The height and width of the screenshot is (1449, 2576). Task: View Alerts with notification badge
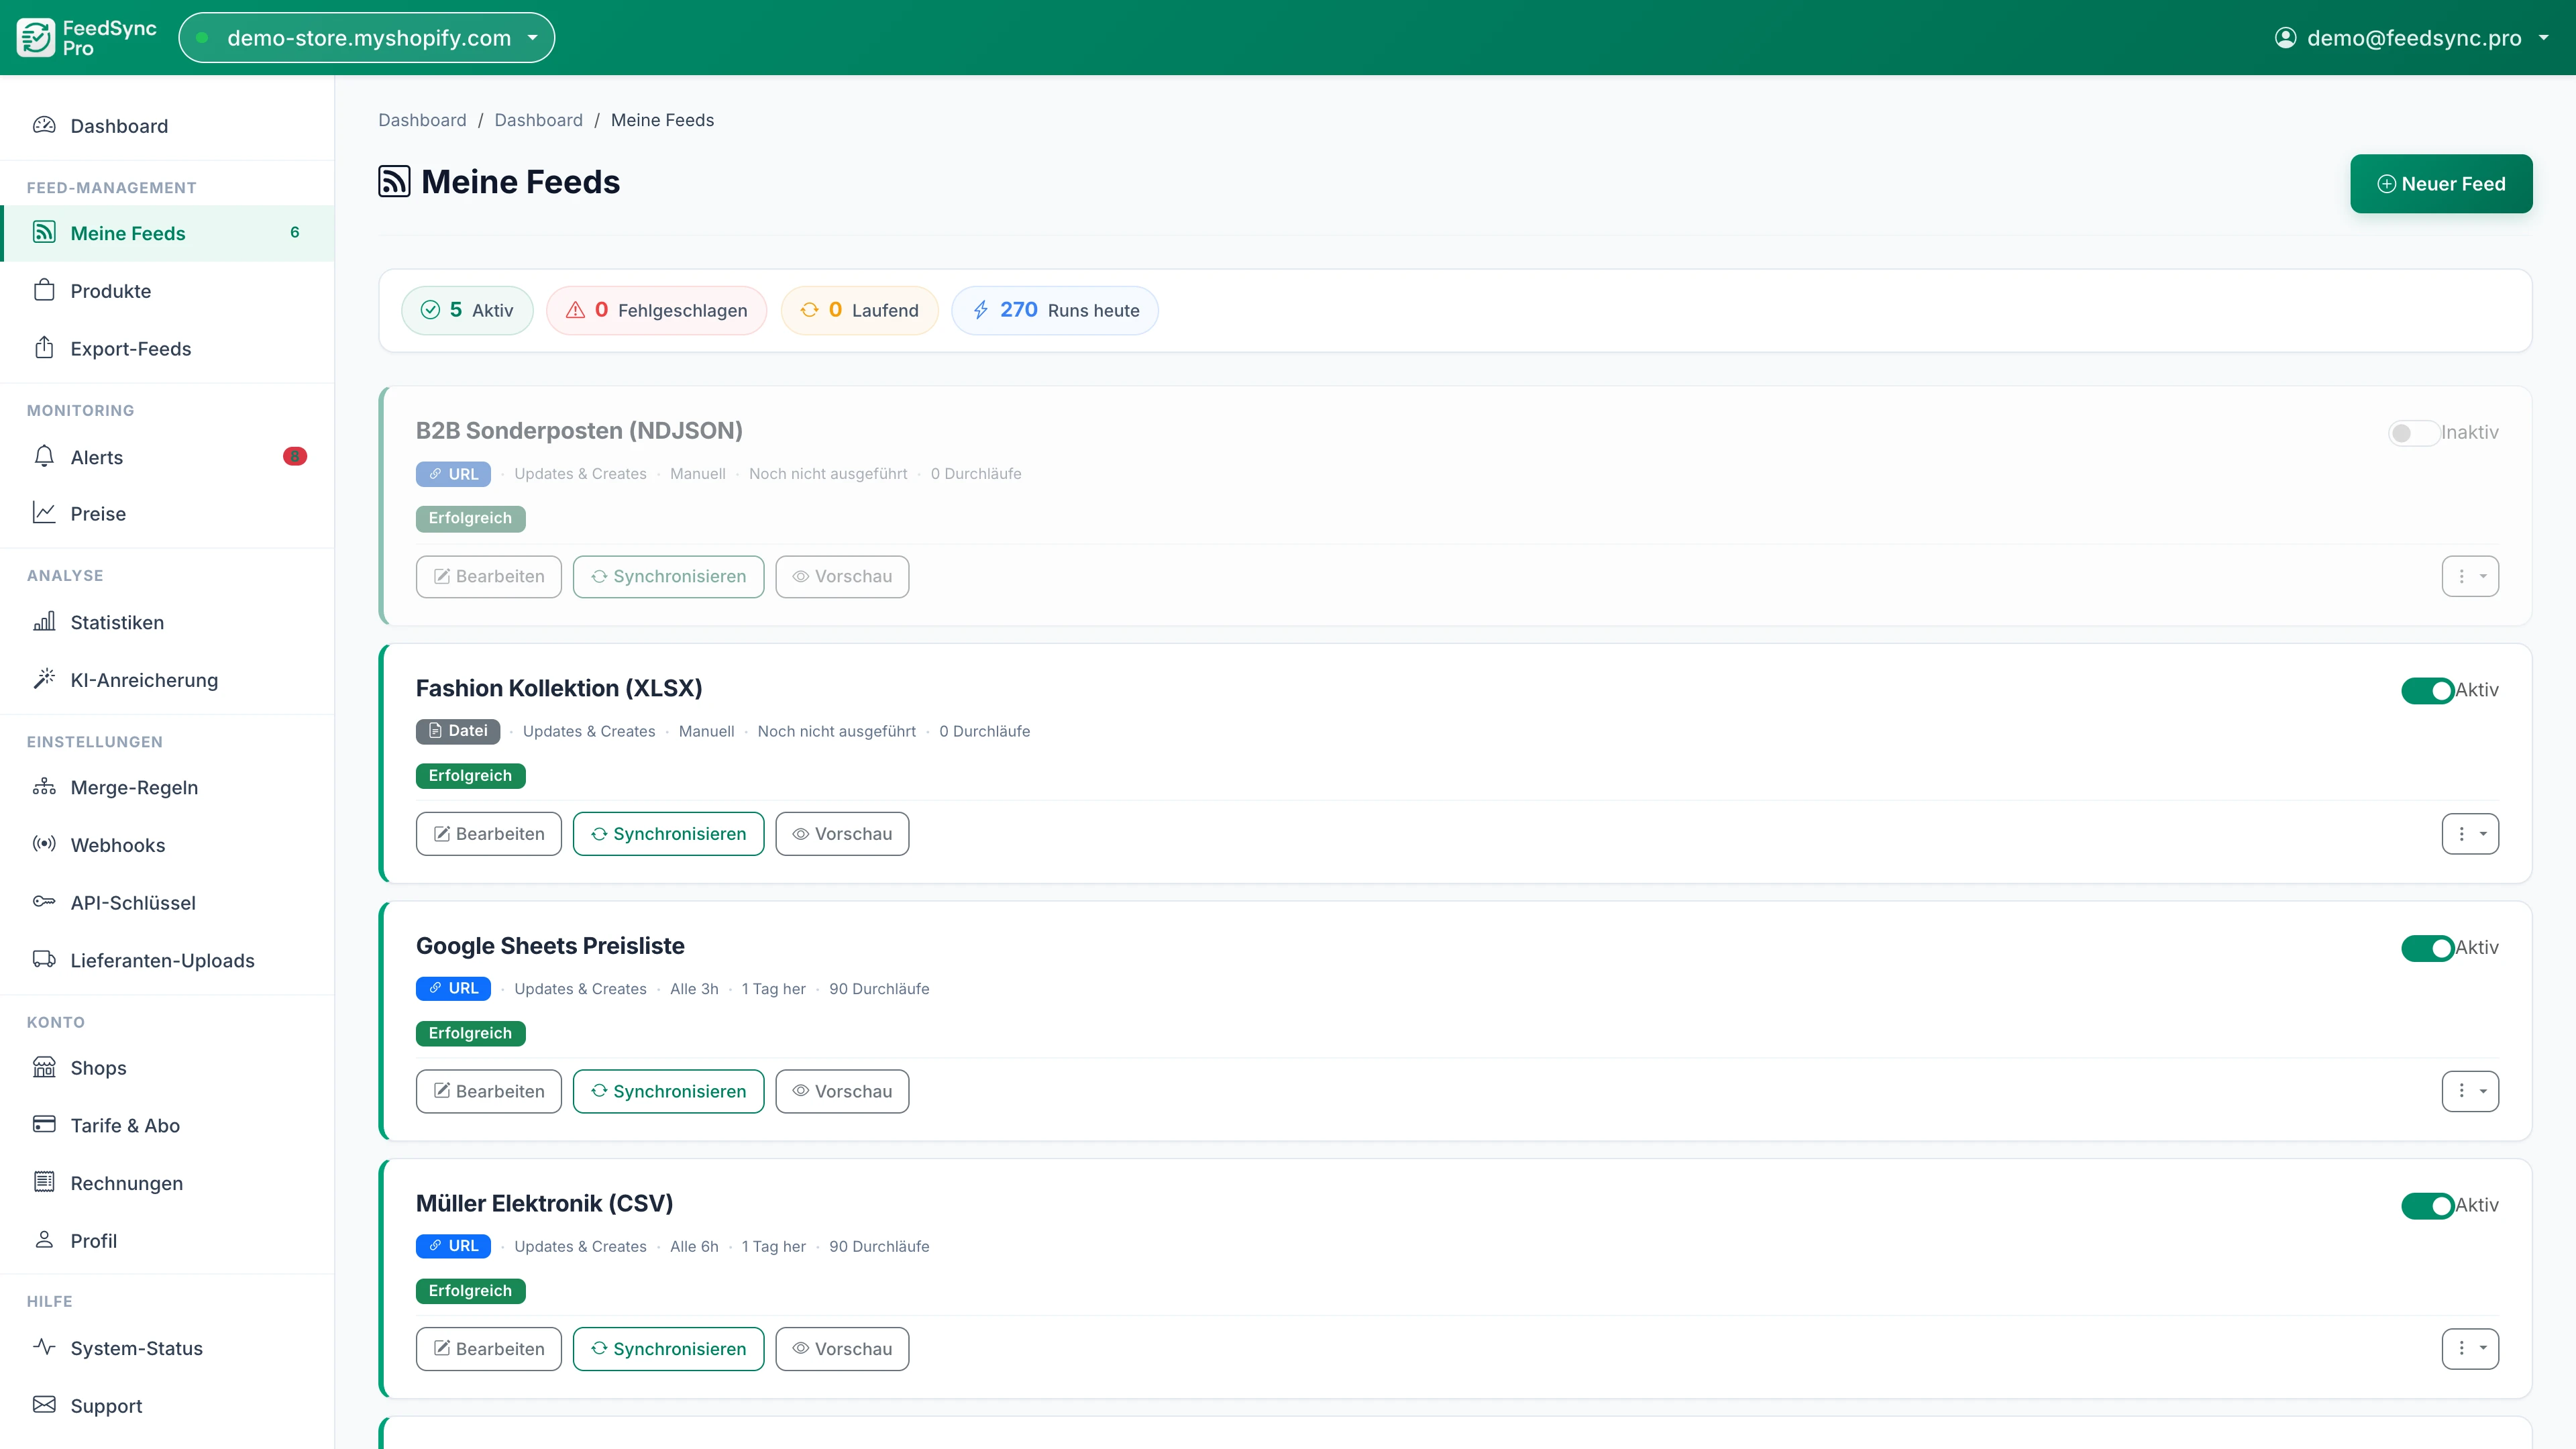[x=97, y=457]
